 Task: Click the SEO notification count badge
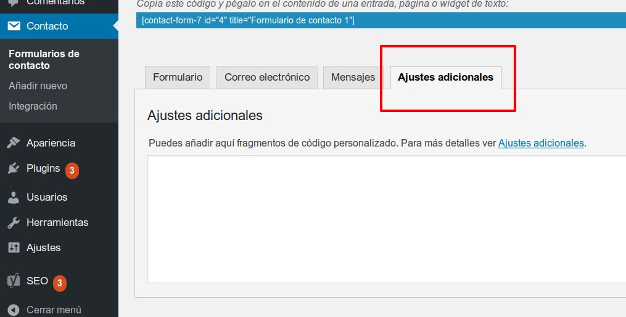(59, 283)
